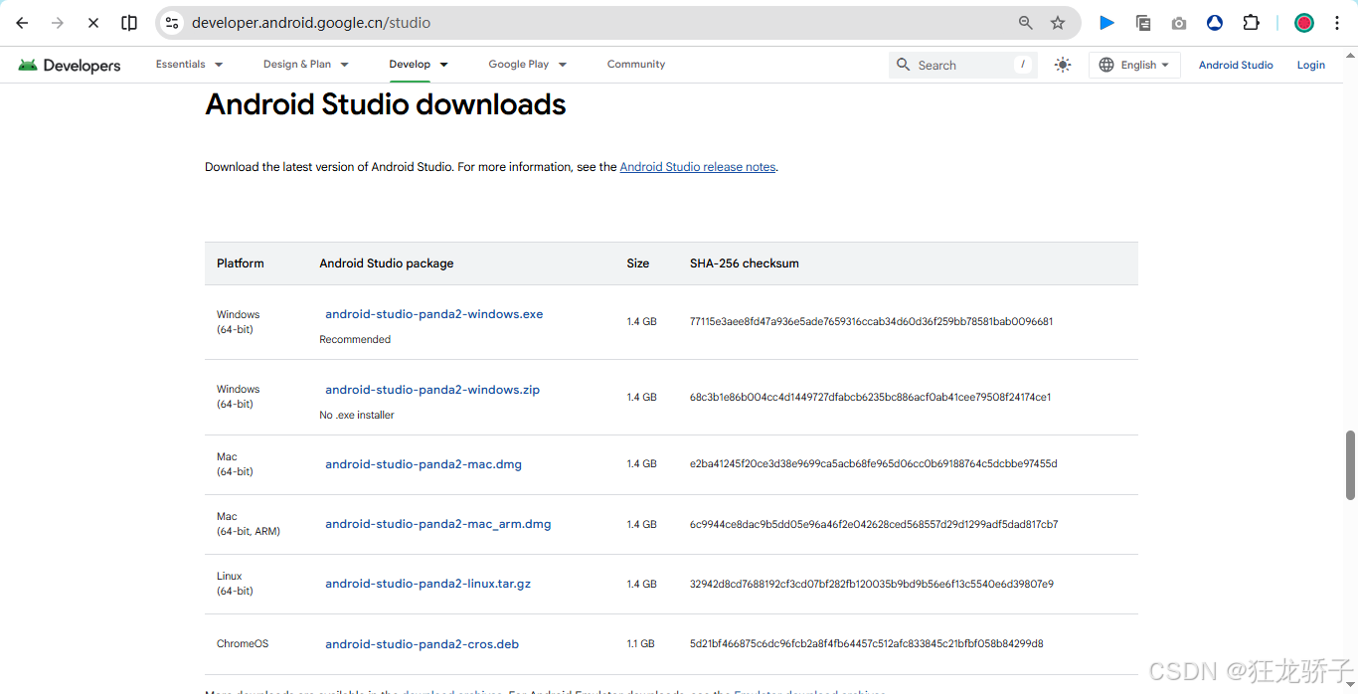Click the ChromeOS platform cell
The image size is (1358, 694).
pyautogui.click(x=243, y=644)
